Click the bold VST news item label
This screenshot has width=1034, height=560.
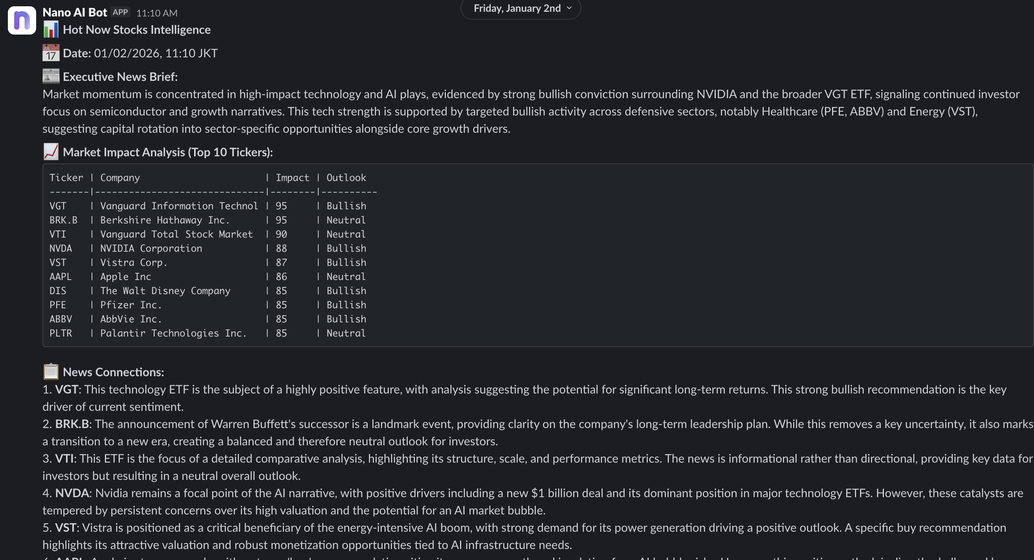66,527
